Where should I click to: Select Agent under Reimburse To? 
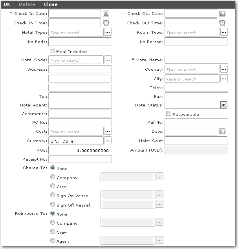click(53, 241)
